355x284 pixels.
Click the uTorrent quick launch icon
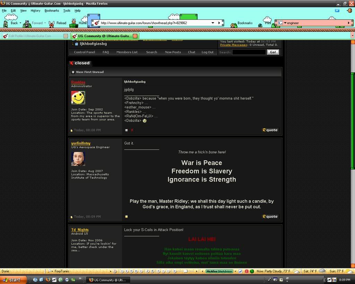pos(60,280)
